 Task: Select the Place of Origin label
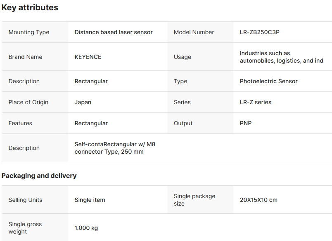(28, 102)
